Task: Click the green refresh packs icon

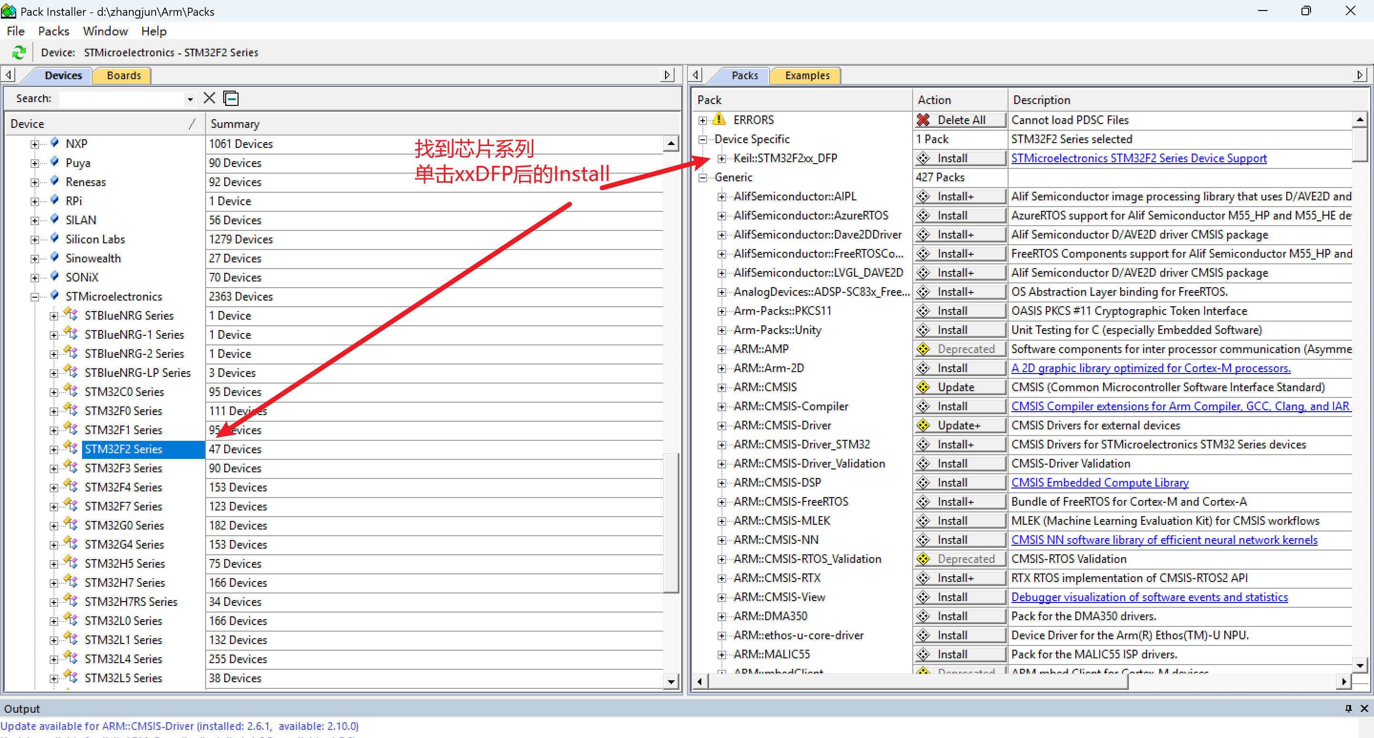Action: pos(19,52)
